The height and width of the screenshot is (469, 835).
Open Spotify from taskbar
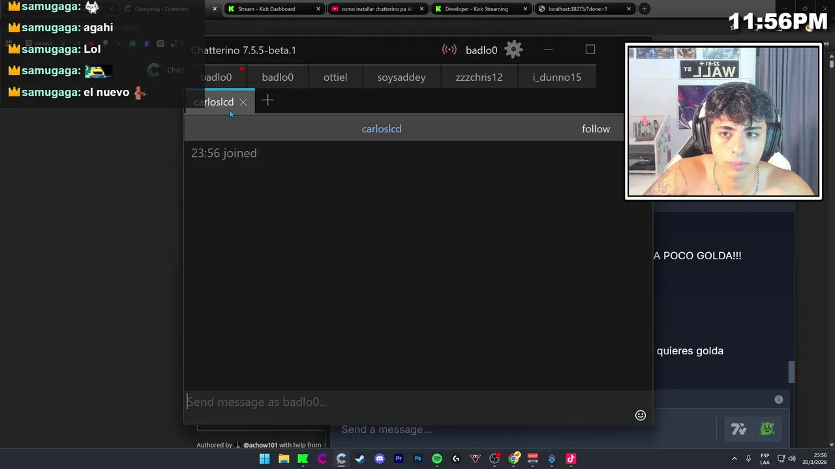437,459
